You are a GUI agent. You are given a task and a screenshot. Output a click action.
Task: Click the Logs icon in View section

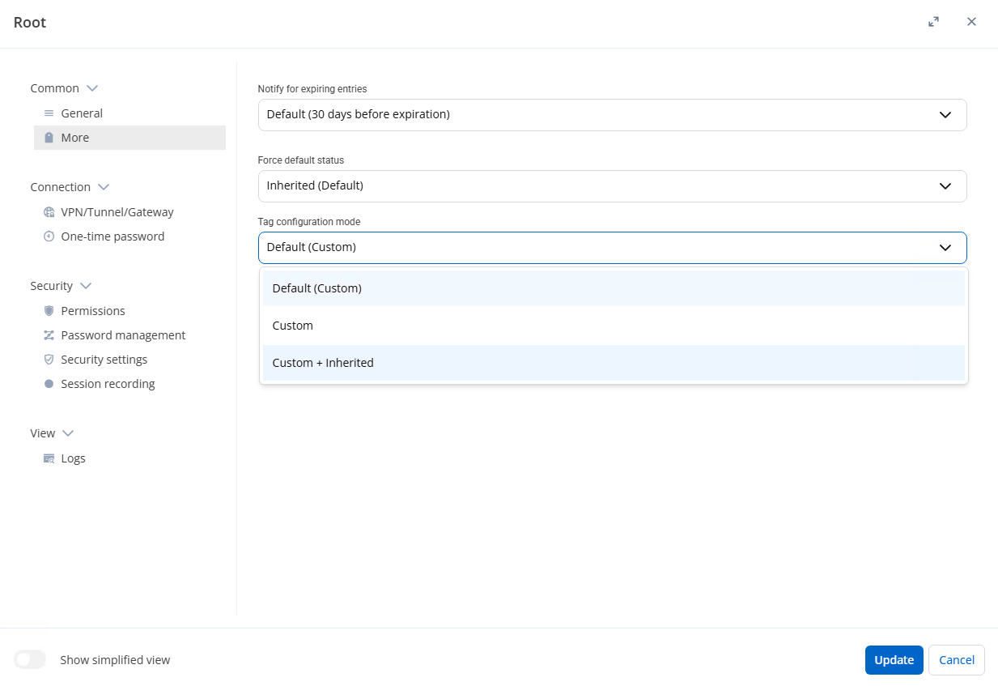point(49,458)
